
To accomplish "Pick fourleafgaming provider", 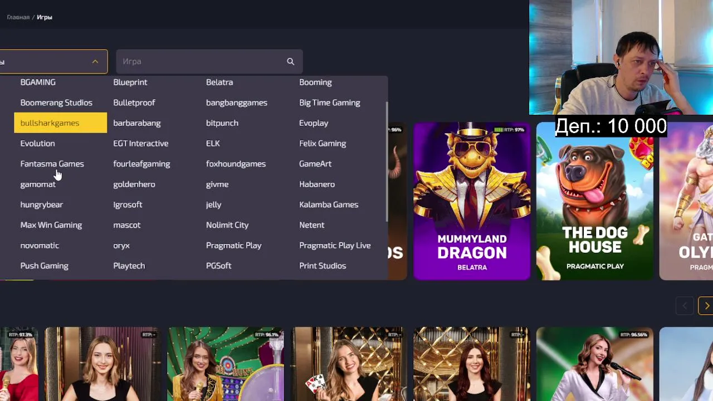I will (x=141, y=164).
